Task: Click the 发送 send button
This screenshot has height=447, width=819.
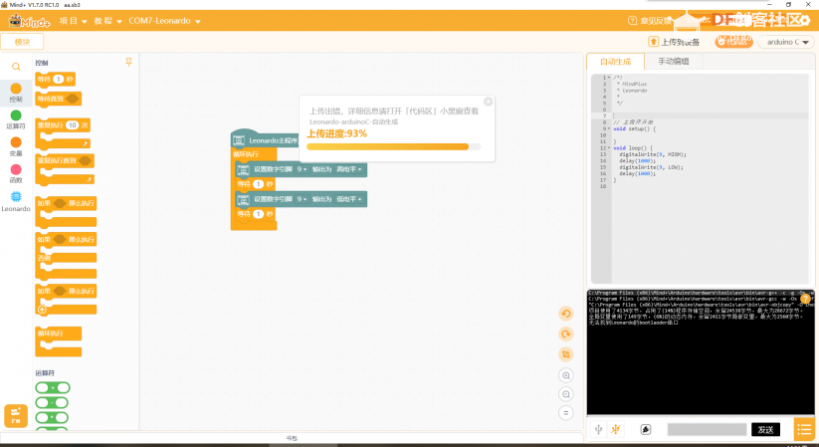Action: click(765, 429)
